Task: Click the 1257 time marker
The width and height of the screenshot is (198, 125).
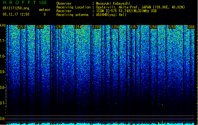Action: click(x=134, y=27)
